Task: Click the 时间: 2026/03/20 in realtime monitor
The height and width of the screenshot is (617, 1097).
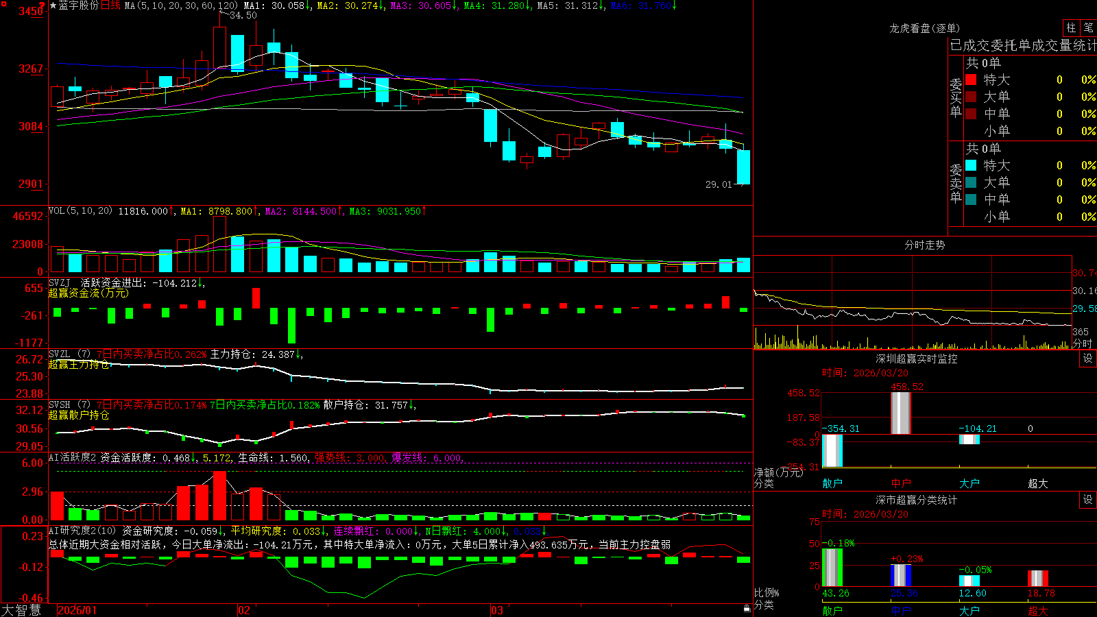Action: click(x=865, y=373)
